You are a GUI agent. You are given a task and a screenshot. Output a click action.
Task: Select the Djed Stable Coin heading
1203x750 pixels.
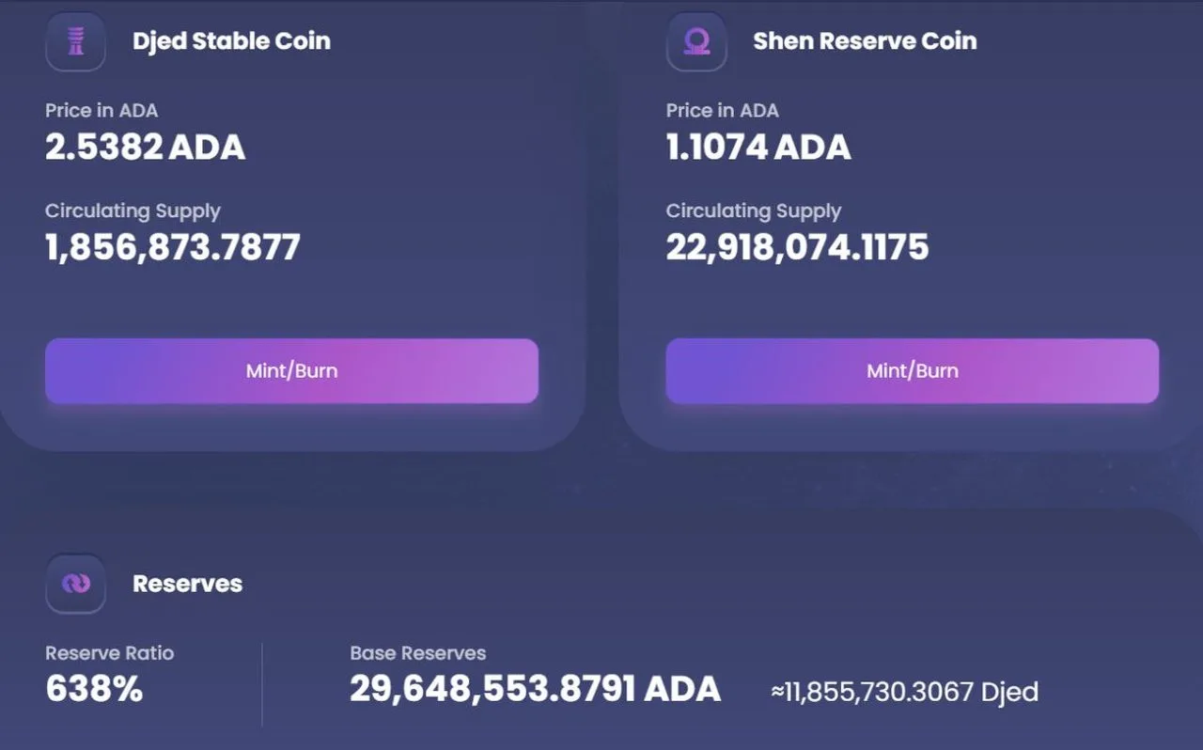231,41
